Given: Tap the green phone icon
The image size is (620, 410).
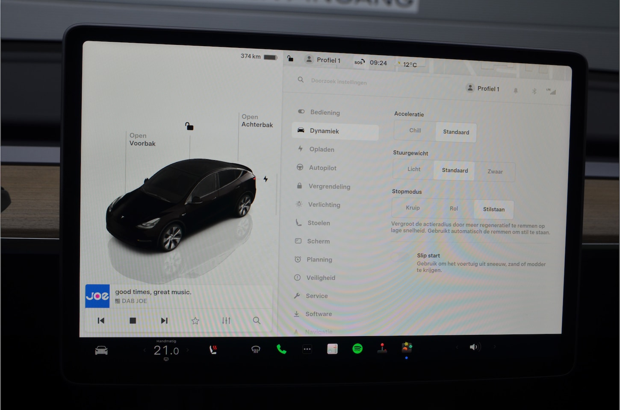Looking at the screenshot, I should click(281, 349).
